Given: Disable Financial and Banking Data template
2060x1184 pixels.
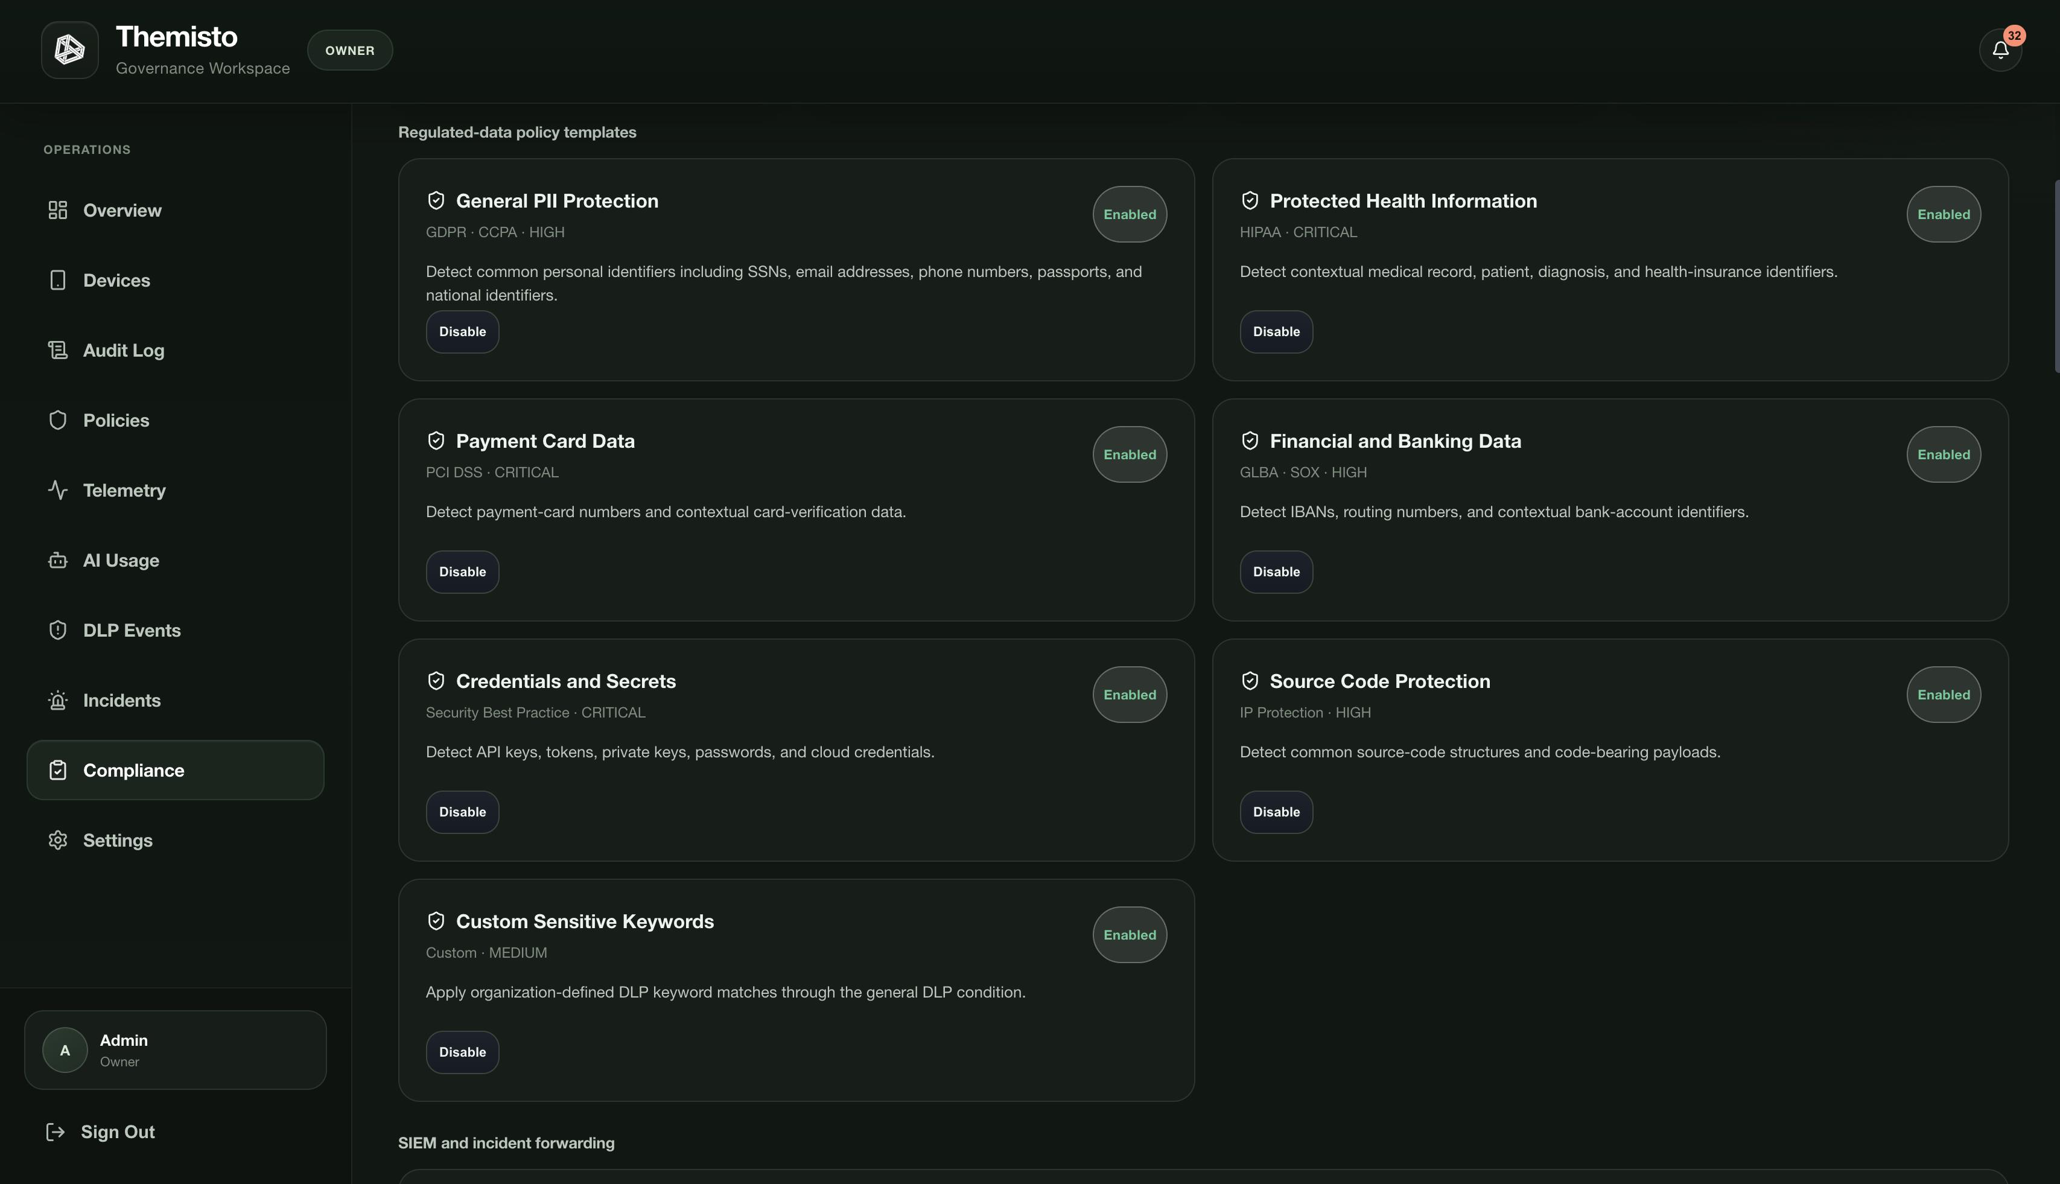Looking at the screenshot, I should (x=1276, y=571).
